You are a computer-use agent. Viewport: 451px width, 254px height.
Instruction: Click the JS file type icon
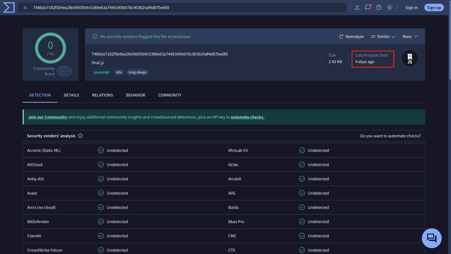point(410,58)
